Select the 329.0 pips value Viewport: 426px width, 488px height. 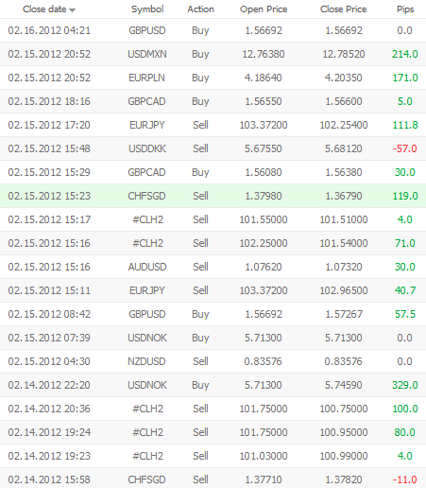coord(405,385)
